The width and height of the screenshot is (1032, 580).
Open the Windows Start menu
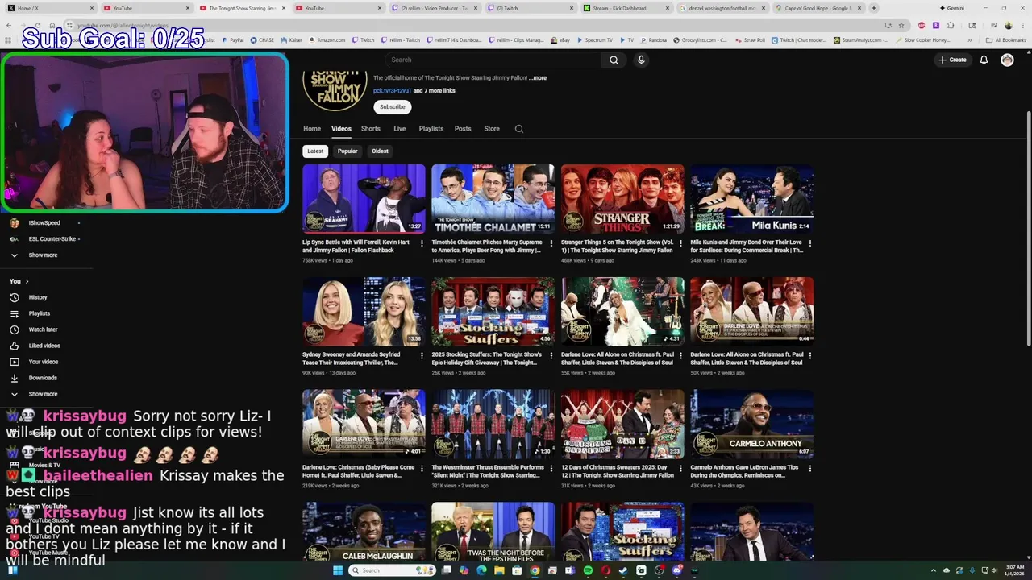[x=337, y=570]
